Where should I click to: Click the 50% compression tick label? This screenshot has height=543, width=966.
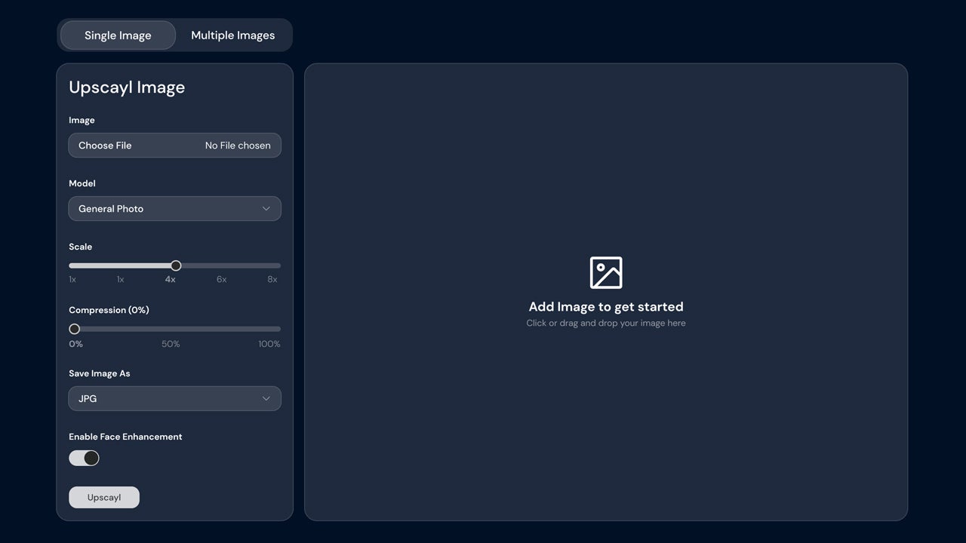(171, 344)
